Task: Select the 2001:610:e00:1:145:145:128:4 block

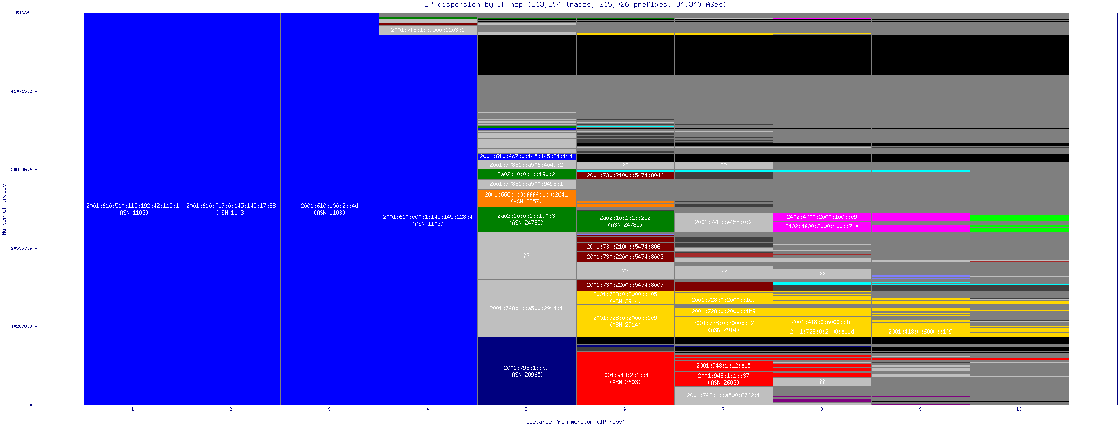Action: coord(428,220)
